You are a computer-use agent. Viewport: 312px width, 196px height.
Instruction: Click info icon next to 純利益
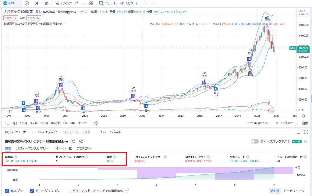(15, 157)
